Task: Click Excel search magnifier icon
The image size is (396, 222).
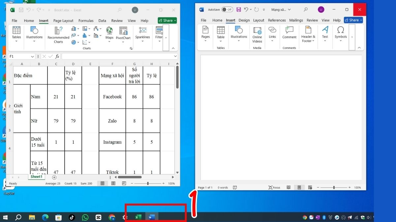Action: 119,10
